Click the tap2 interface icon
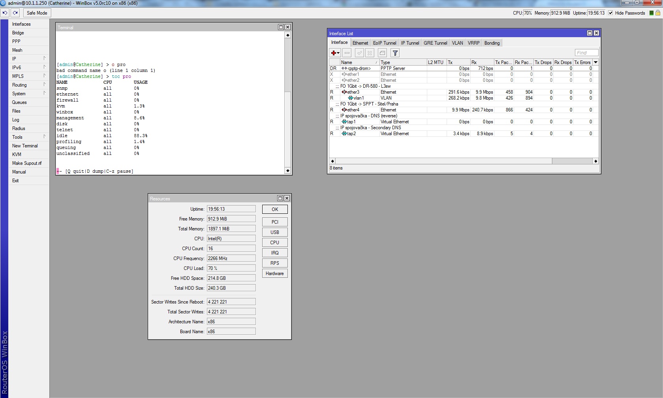 344,134
